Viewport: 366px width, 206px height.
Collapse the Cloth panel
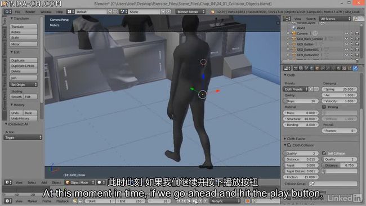click(x=285, y=75)
